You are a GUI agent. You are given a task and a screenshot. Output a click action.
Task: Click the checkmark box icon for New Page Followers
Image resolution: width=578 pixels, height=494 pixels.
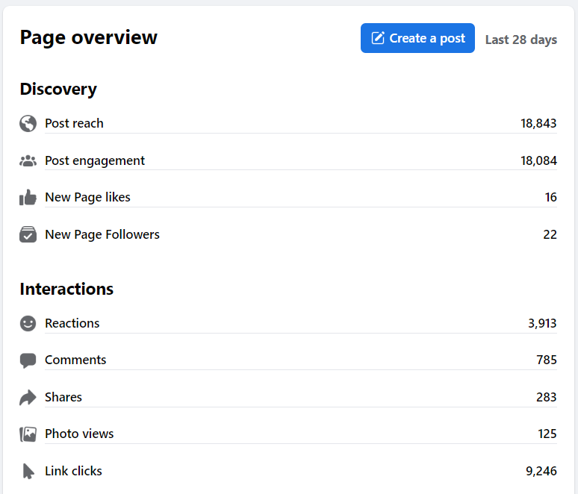coord(28,234)
